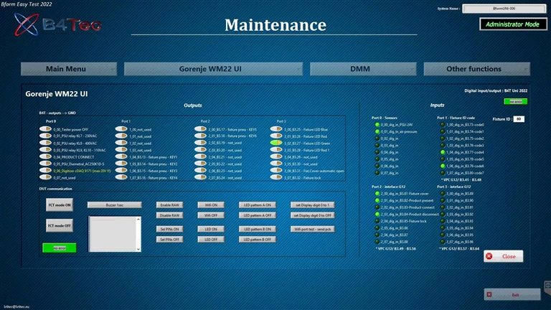Click the 1_00 code0 input indicator LED
Screen dimensions: 551x310
pos(443,124)
